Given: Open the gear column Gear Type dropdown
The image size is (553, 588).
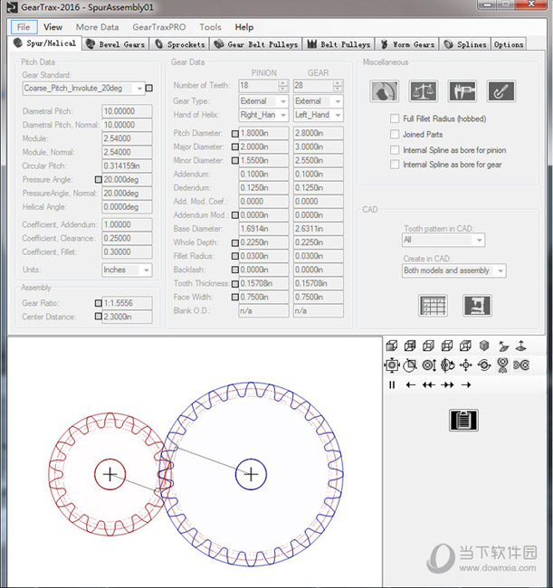Looking at the screenshot, I should pos(319,101).
